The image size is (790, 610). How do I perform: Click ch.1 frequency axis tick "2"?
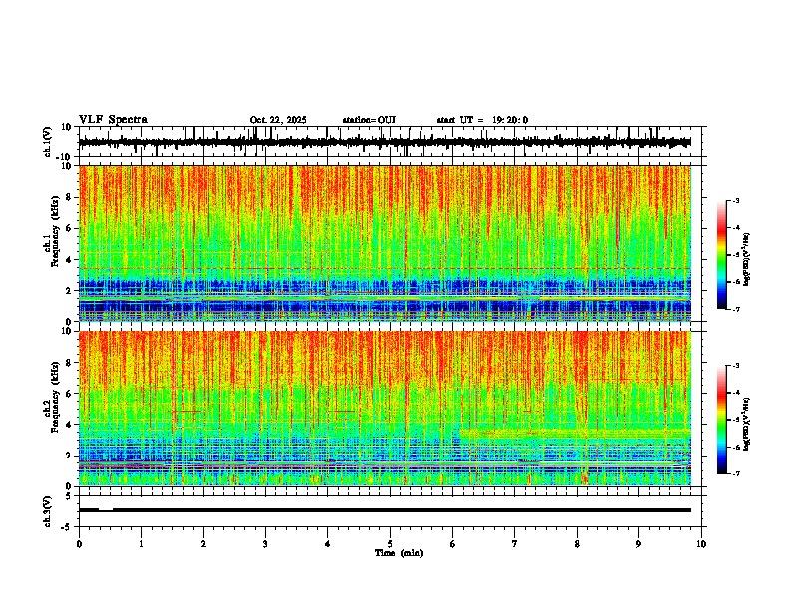(70, 290)
